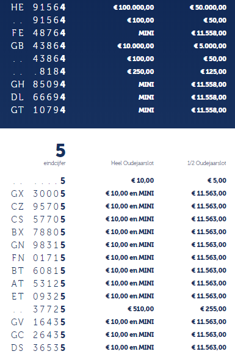Viewport: 235px width, 354px height.
Task: Select GT 10794 ticket number
Action: (x=38, y=110)
